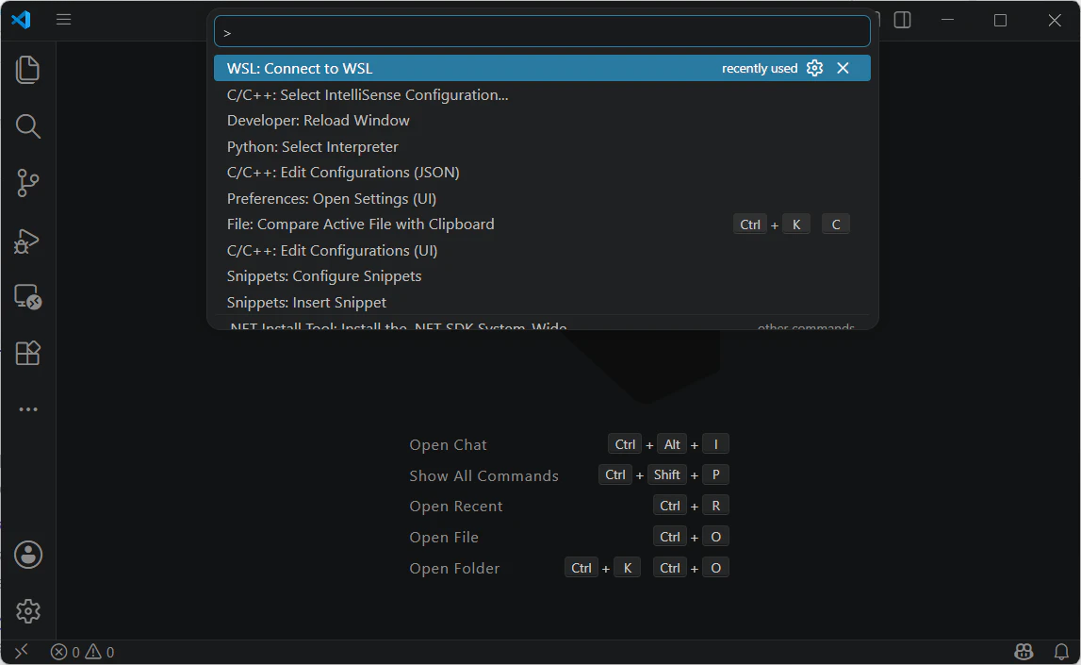The width and height of the screenshot is (1081, 665).
Task: Click the Open Recent shortcut text
Action: (x=456, y=507)
